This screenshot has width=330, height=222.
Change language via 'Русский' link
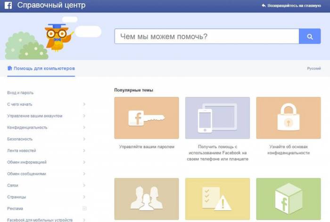314,69
